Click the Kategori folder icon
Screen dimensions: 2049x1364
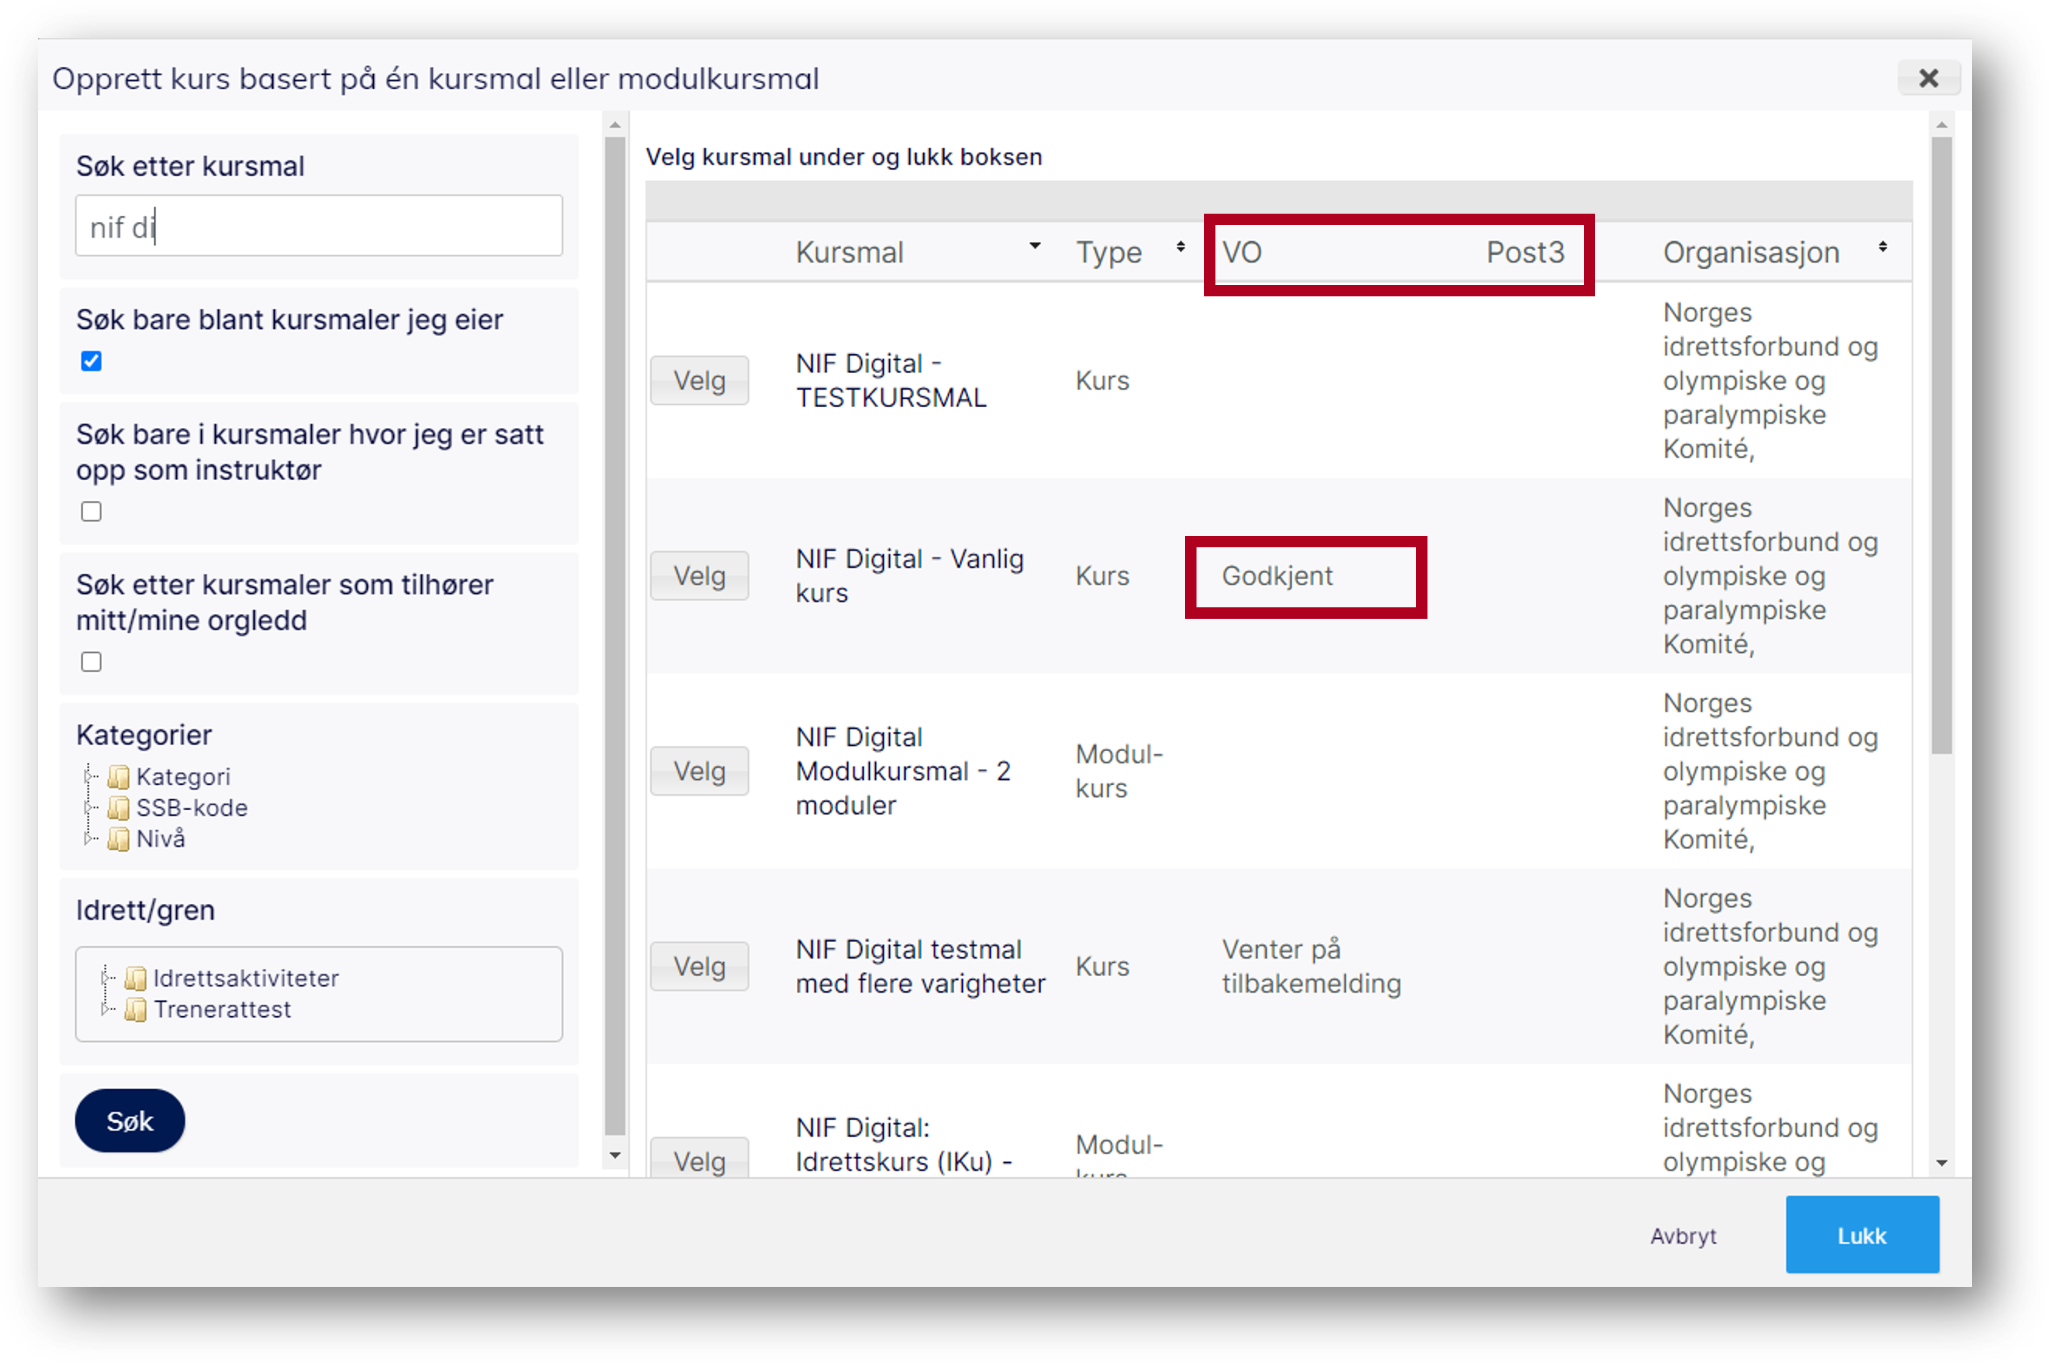118,776
